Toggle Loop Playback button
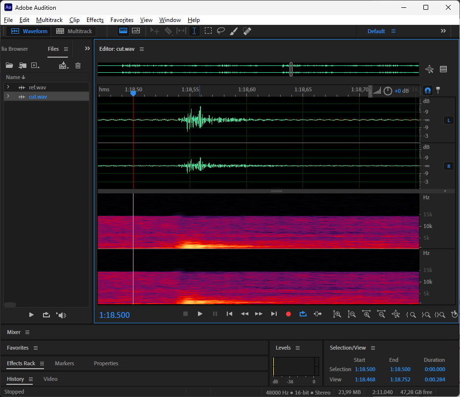Screen dimensions: 460x397 click(x=303, y=314)
